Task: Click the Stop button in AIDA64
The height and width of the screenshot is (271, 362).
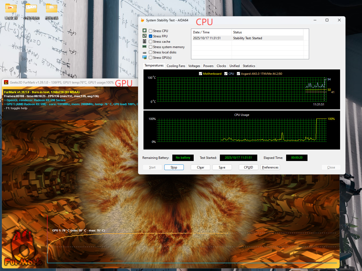Action: coord(174,167)
